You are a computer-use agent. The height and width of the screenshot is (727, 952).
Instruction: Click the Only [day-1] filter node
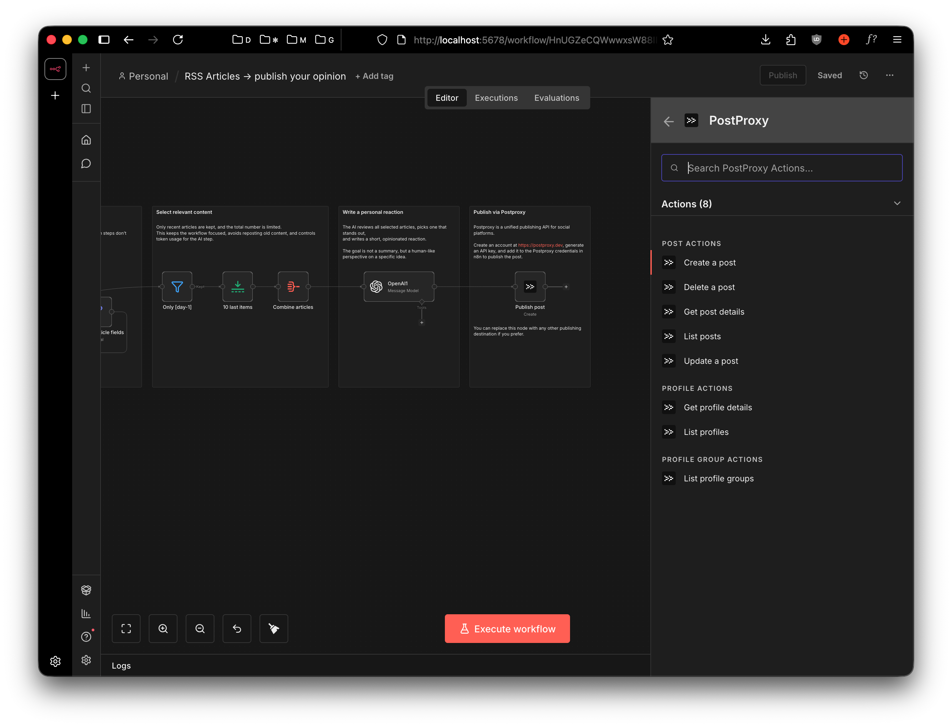(177, 287)
